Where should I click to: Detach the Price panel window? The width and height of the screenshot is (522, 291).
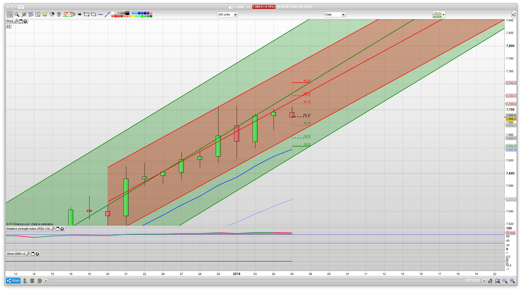21,21
